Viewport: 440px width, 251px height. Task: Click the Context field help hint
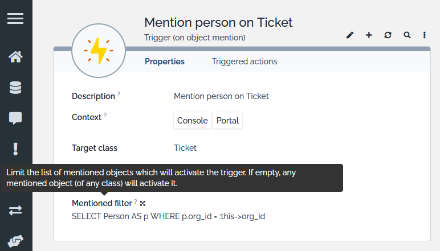(105, 115)
